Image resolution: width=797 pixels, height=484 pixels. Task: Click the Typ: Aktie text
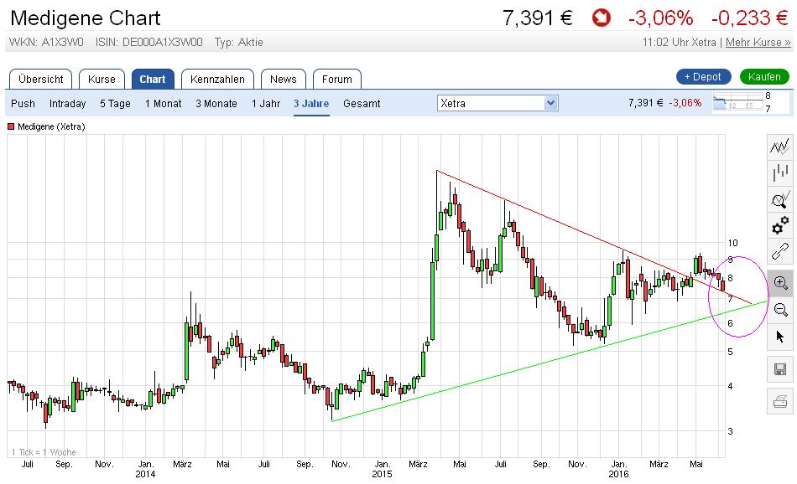[238, 42]
